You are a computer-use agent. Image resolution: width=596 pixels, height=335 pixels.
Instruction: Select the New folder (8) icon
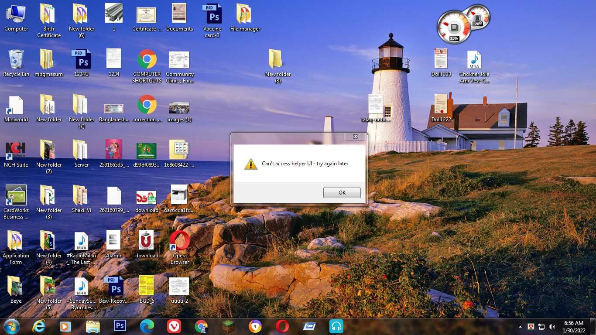click(x=278, y=66)
